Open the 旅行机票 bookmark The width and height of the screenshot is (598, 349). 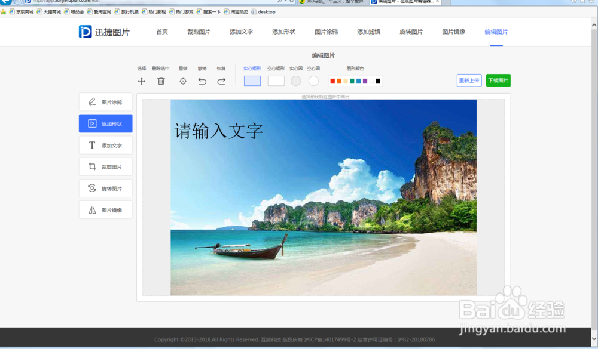[x=127, y=12]
